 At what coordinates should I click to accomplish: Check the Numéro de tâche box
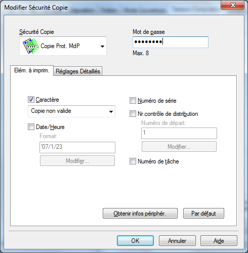(x=133, y=161)
